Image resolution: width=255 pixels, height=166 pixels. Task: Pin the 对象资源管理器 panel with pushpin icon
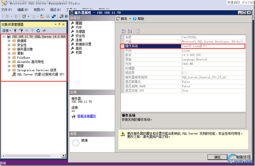(59, 24)
